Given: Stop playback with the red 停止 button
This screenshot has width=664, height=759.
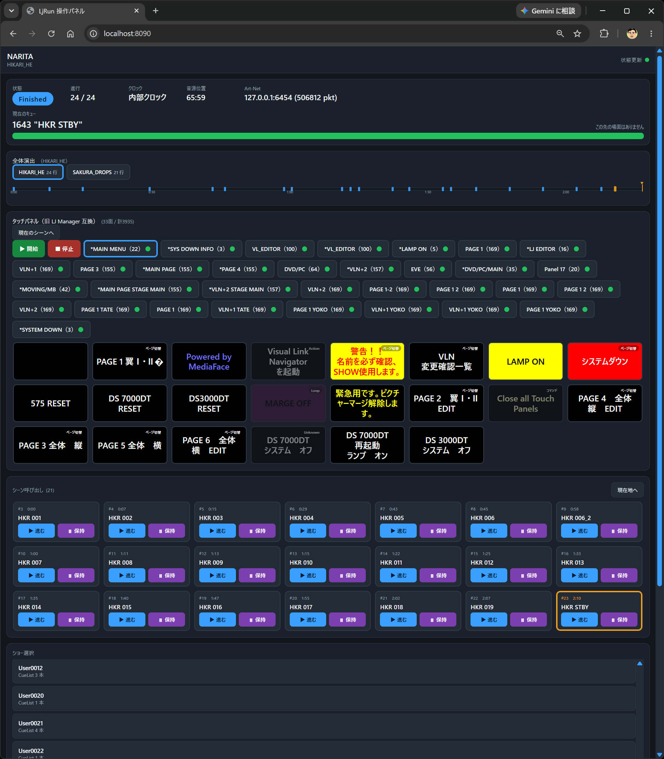Looking at the screenshot, I should point(64,249).
